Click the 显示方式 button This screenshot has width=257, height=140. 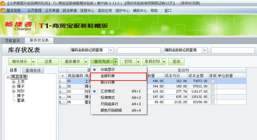[102, 62]
